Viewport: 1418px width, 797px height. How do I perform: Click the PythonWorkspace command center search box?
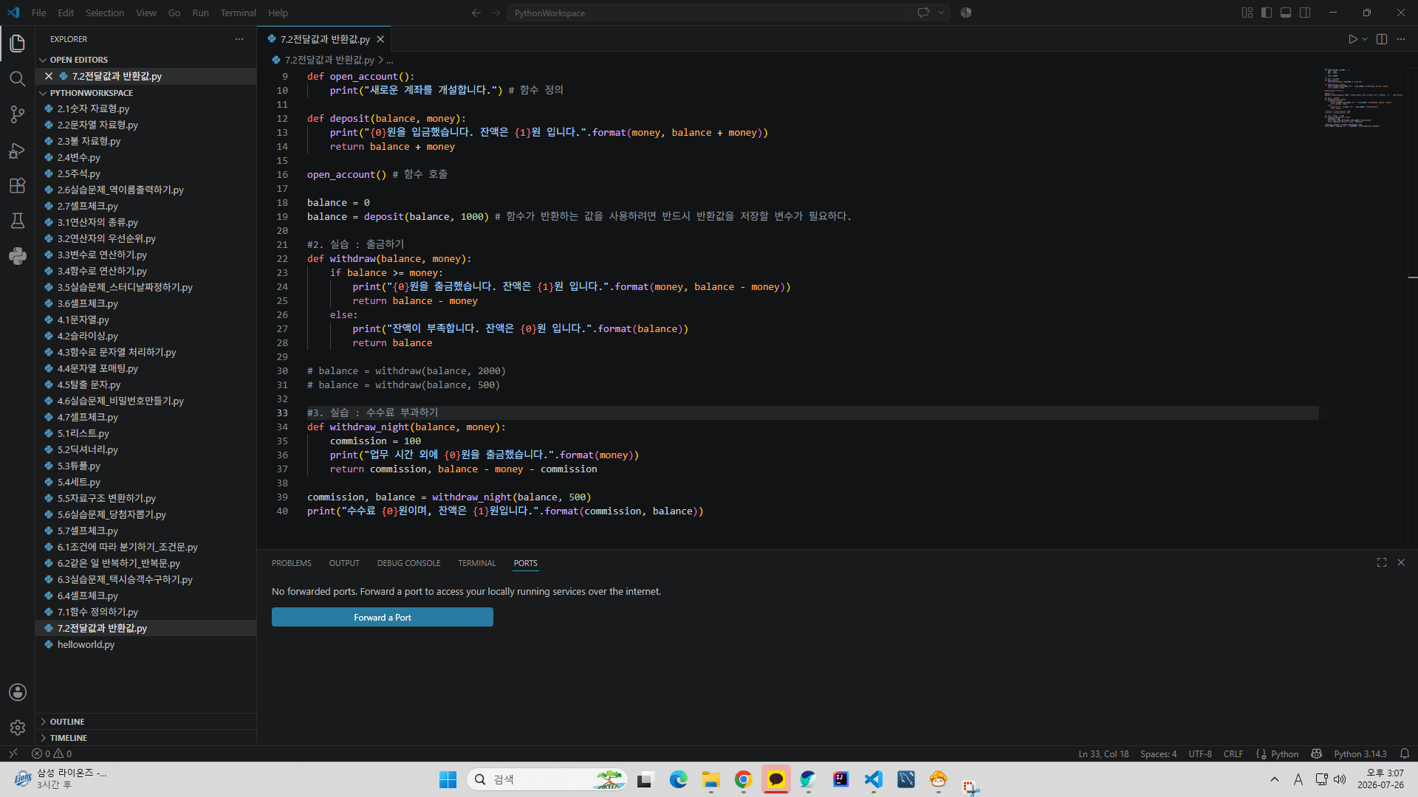(709, 13)
